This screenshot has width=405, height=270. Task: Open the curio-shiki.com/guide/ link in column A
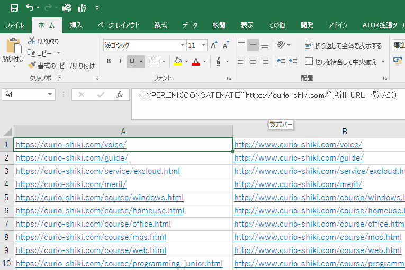coord(71,157)
